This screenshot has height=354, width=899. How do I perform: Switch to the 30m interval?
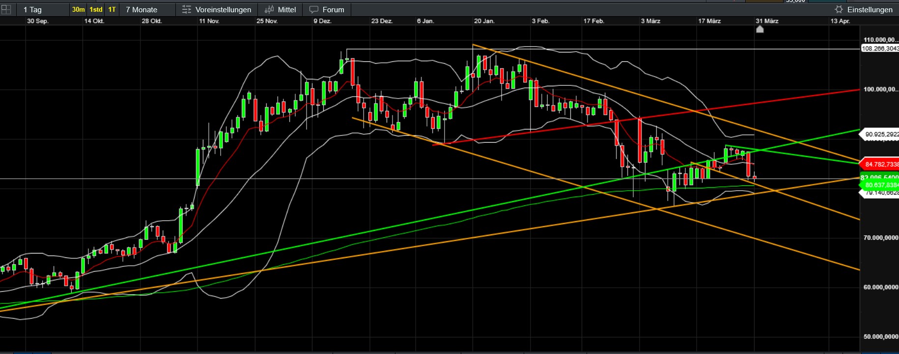coord(78,9)
